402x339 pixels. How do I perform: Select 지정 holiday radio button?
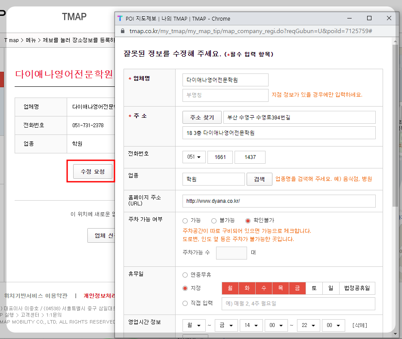coord(185,288)
